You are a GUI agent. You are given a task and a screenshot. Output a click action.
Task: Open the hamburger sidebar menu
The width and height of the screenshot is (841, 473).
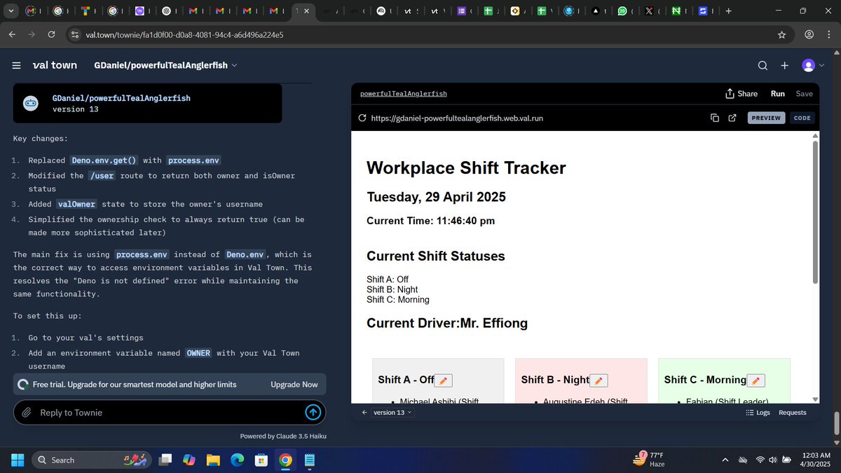pyautogui.click(x=16, y=65)
